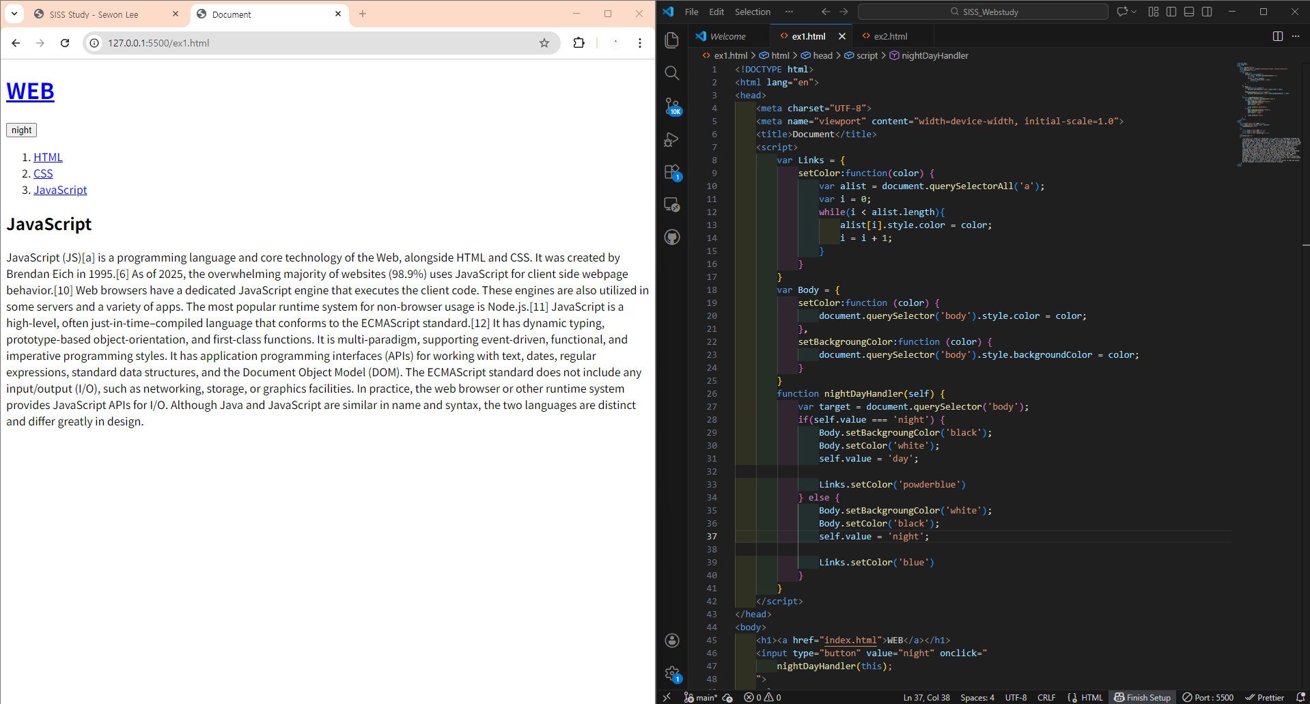Open the editor More Actions ellipsis menu
This screenshot has height=704, width=1310.
point(1296,36)
